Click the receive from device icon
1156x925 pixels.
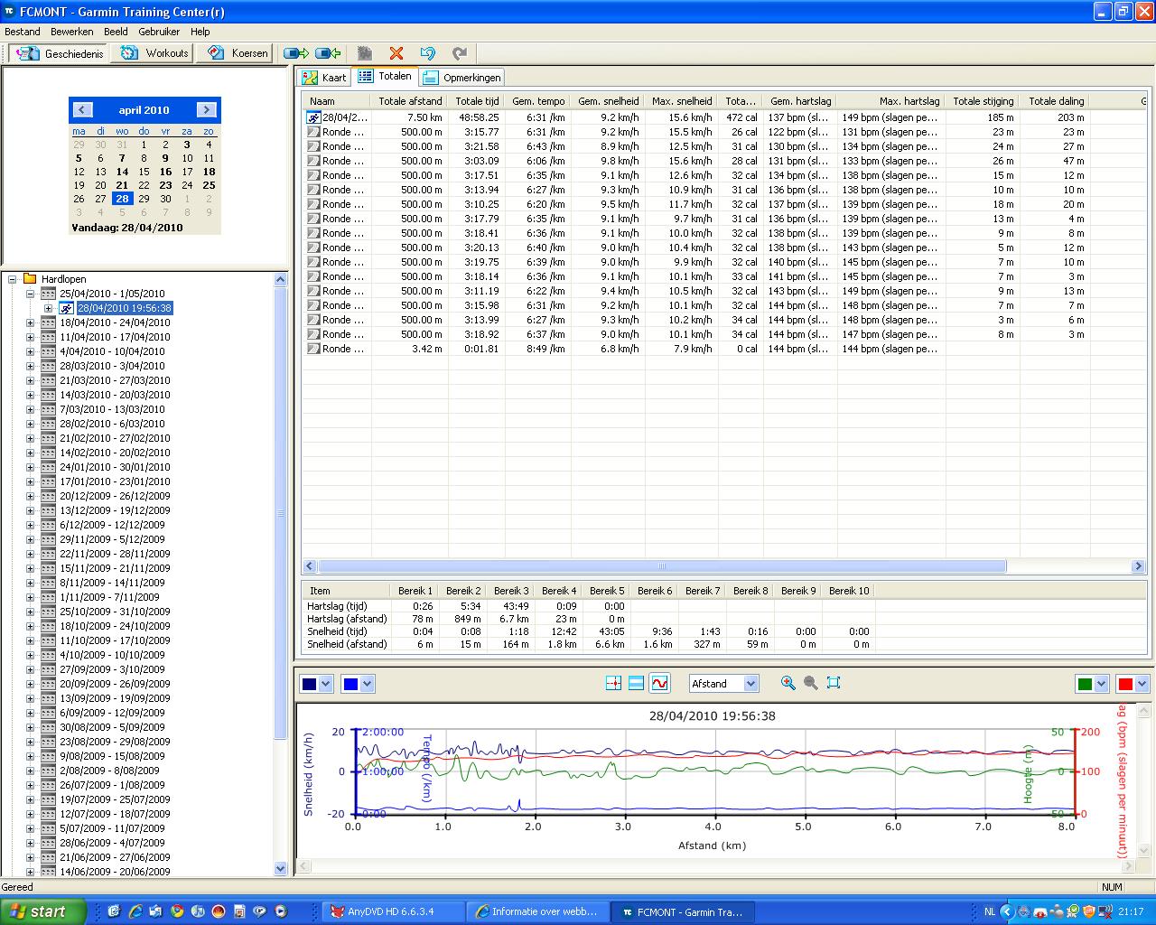[328, 53]
